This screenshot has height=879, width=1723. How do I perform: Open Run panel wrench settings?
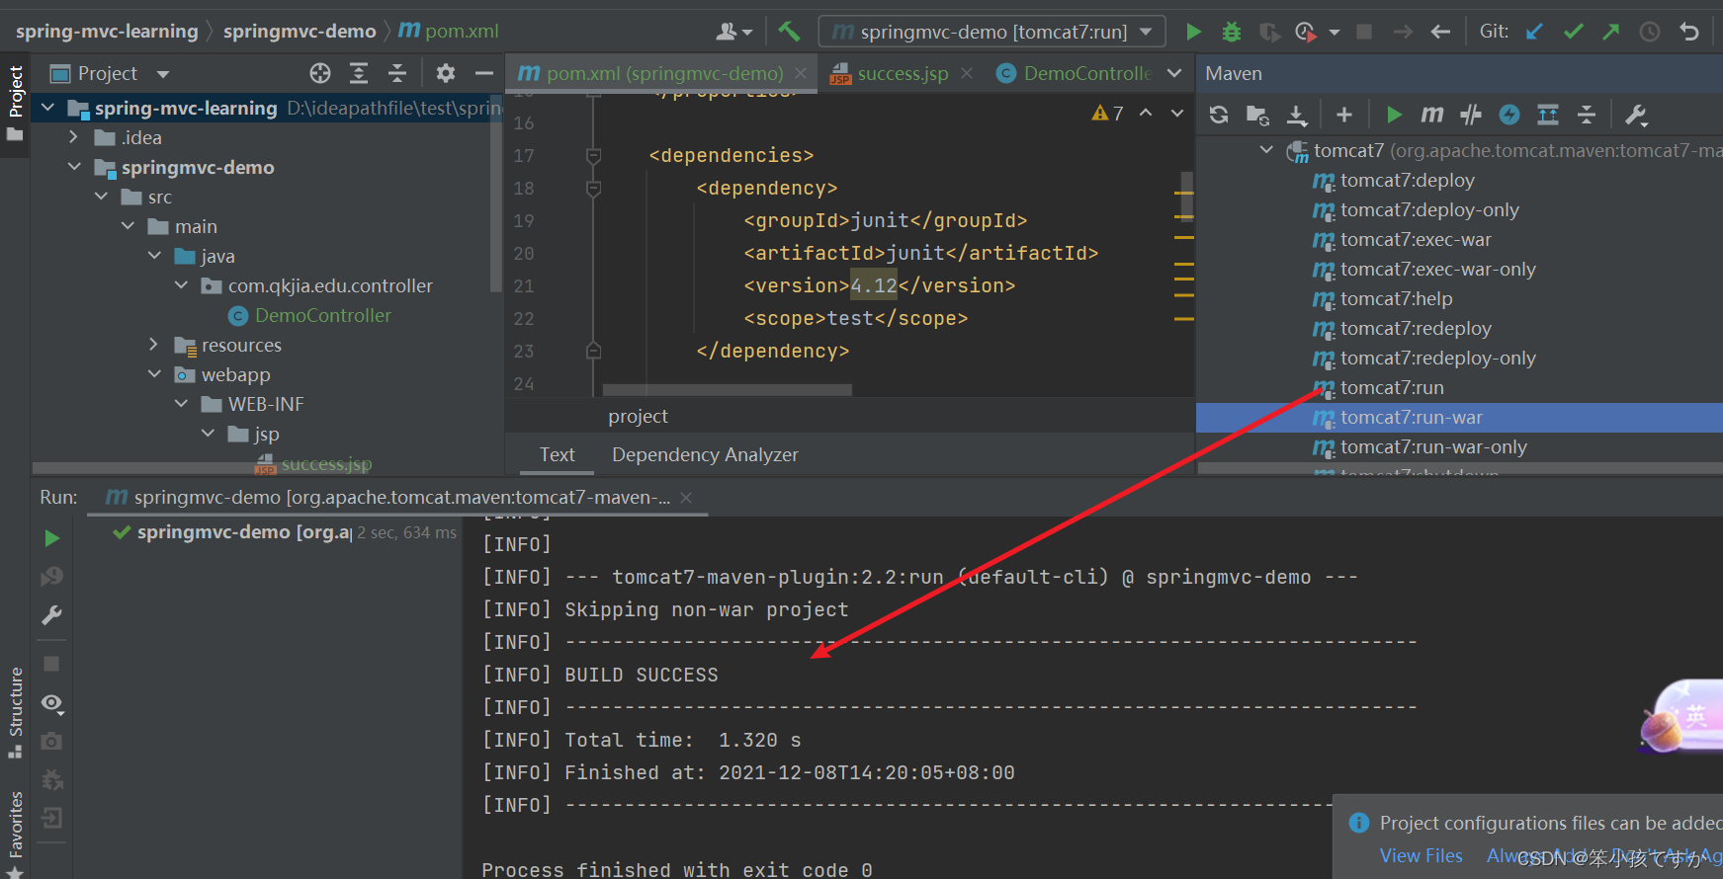point(52,615)
